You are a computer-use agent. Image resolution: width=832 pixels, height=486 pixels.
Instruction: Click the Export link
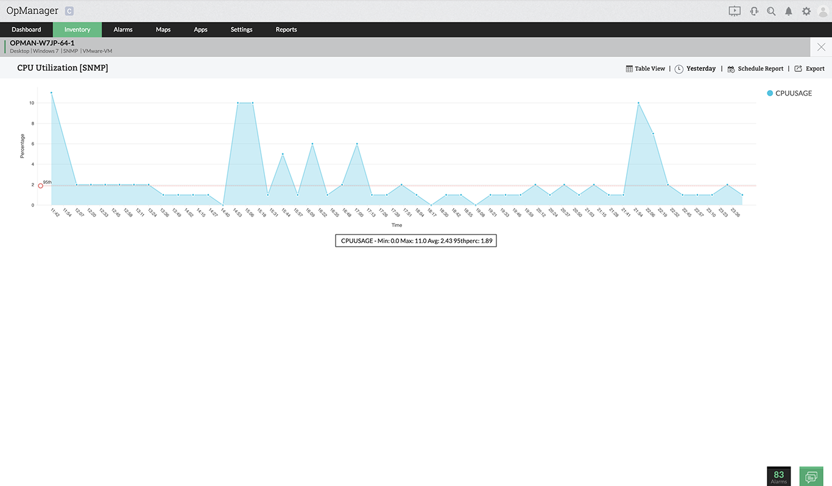coord(815,69)
